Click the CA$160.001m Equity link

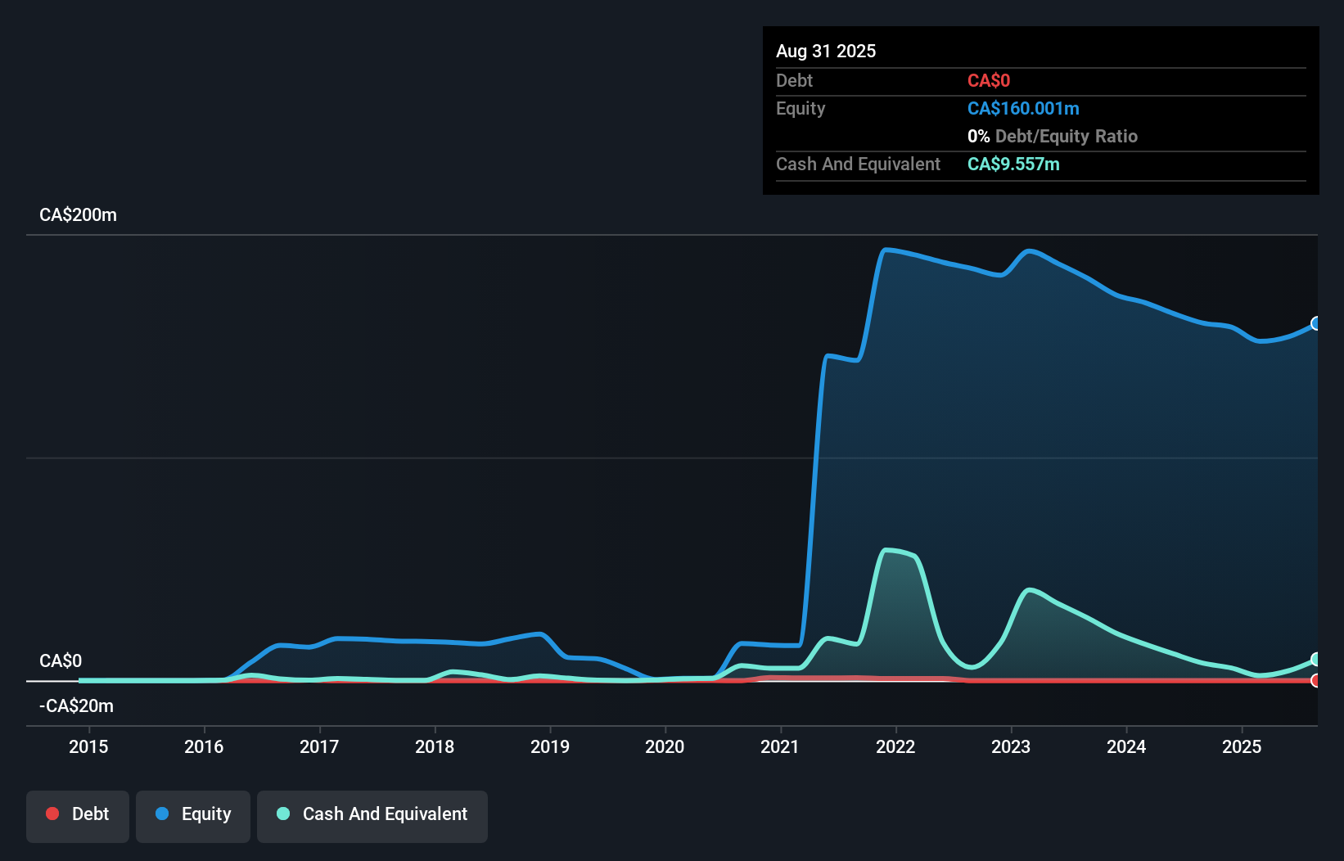tap(1023, 108)
